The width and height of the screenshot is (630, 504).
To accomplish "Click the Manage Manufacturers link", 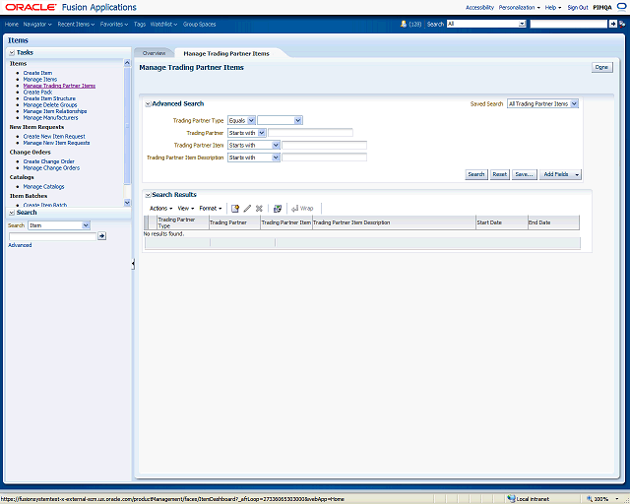I will [50, 118].
